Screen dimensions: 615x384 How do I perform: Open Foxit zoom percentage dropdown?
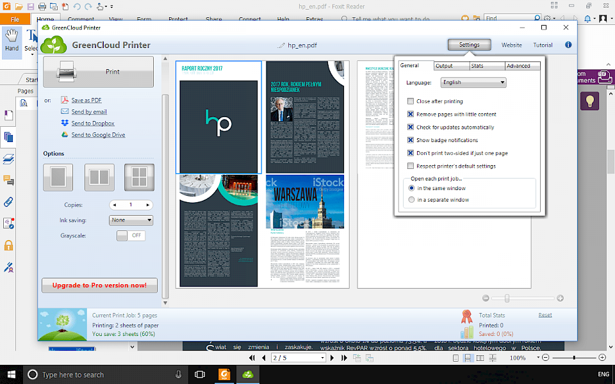538,357
